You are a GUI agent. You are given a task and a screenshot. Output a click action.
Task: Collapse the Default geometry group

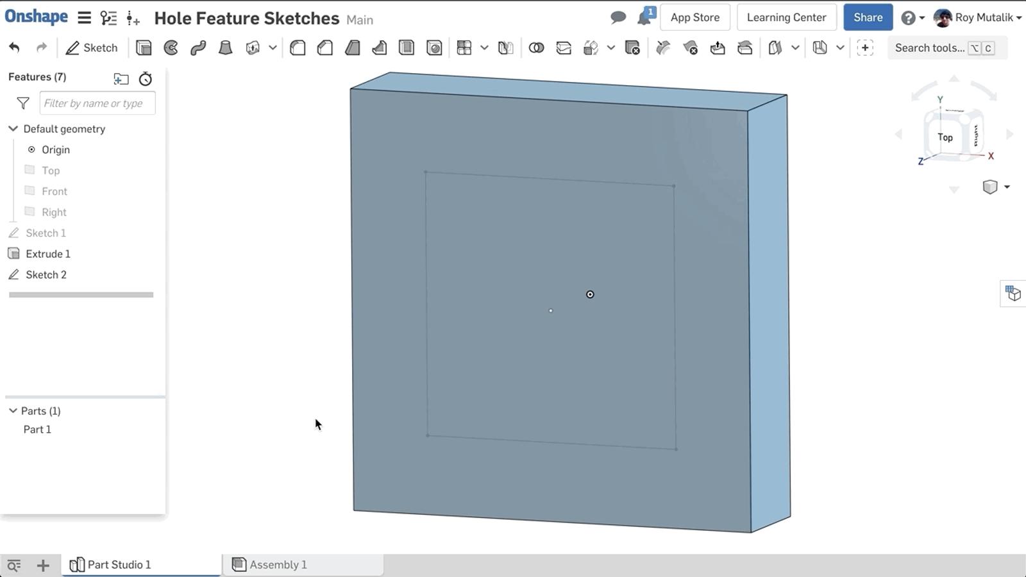pyautogui.click(x=13, y=129)
